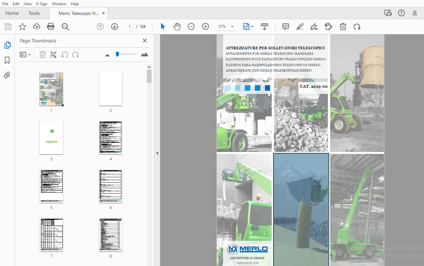Viewport: 424px width, 266px height.
Task: Click the thumbnails panel scrollbar handle
Action: [x=149, y=76]
